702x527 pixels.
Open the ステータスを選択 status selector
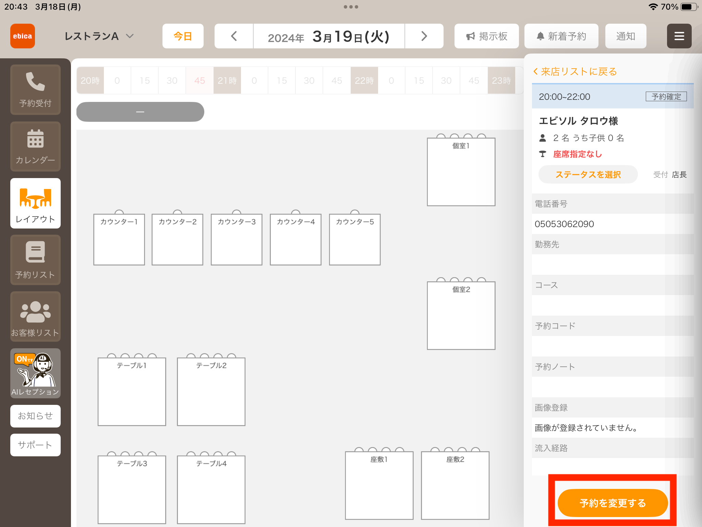click(x=588, y=175)
